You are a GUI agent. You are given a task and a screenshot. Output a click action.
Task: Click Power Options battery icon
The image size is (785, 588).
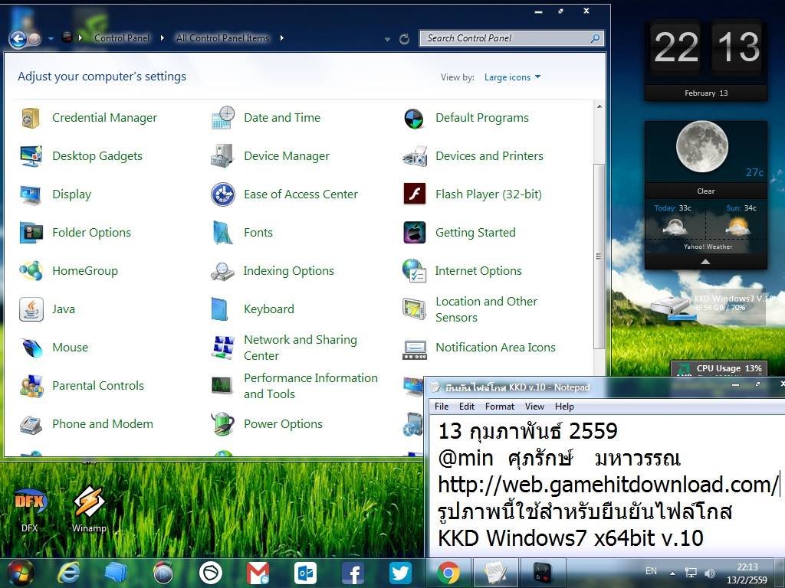(223, 423)
